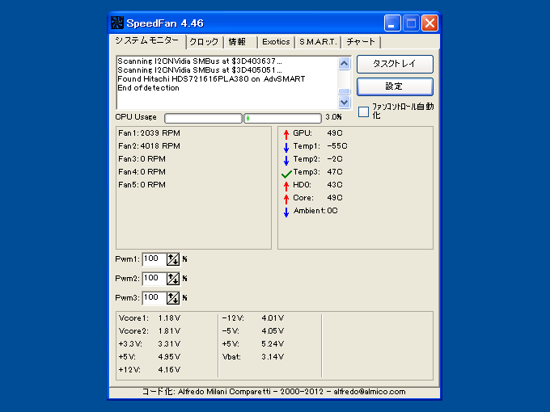The width and height of the screenshot is (550, 412).
Task: Open the チャート tab
Action: click(361, 42)
